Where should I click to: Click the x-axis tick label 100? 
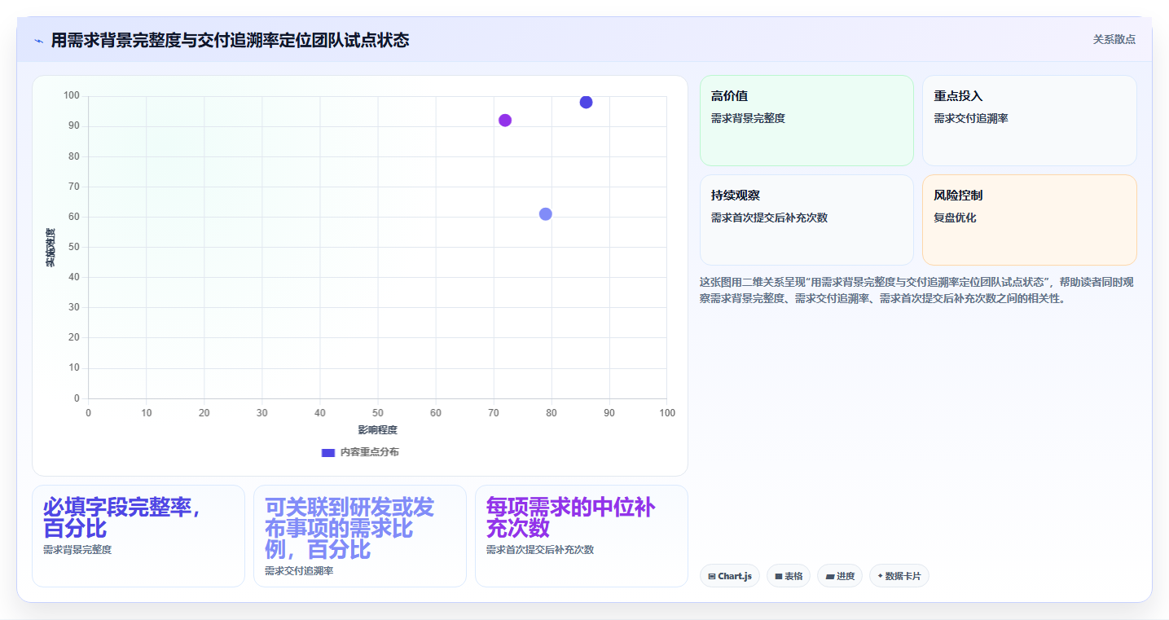tap(667, 413)
